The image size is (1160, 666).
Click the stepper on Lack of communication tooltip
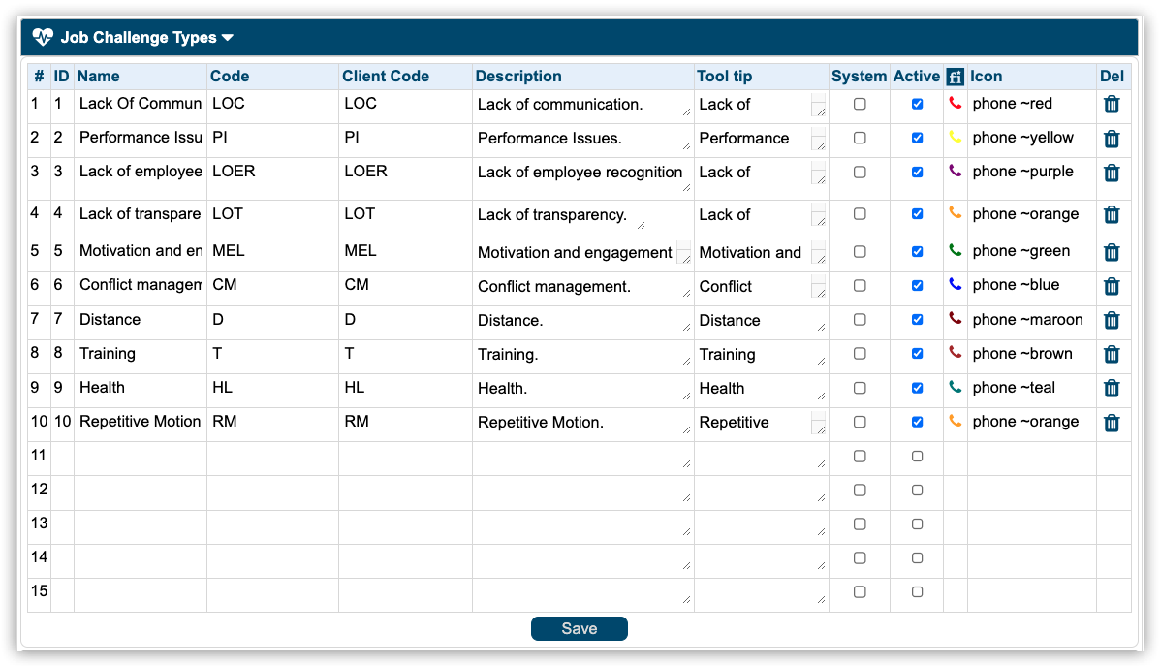(818, 99)
